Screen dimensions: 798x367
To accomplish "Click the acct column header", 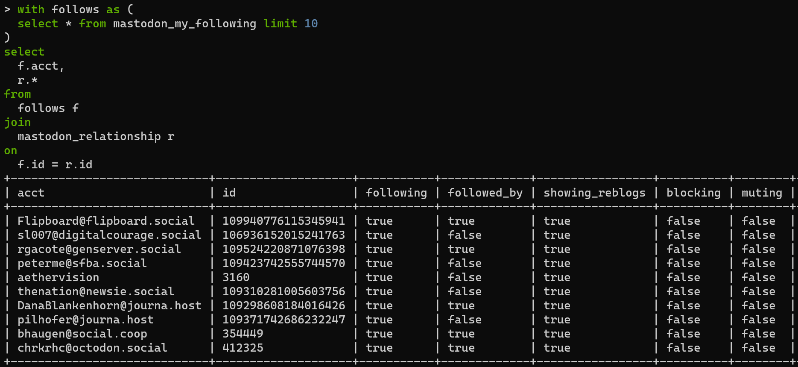I will tap(31, 193).
